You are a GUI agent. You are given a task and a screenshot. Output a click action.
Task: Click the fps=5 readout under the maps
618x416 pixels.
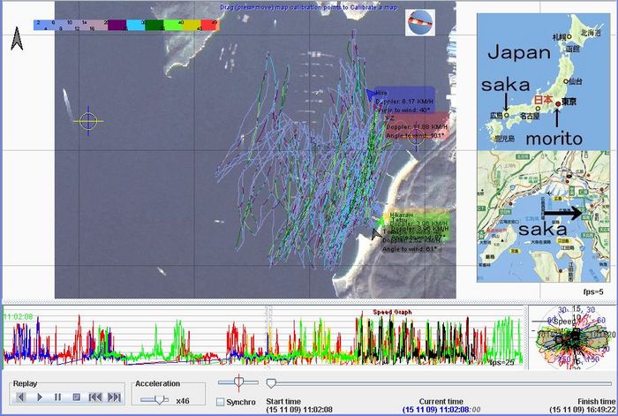tap(593, 291)
